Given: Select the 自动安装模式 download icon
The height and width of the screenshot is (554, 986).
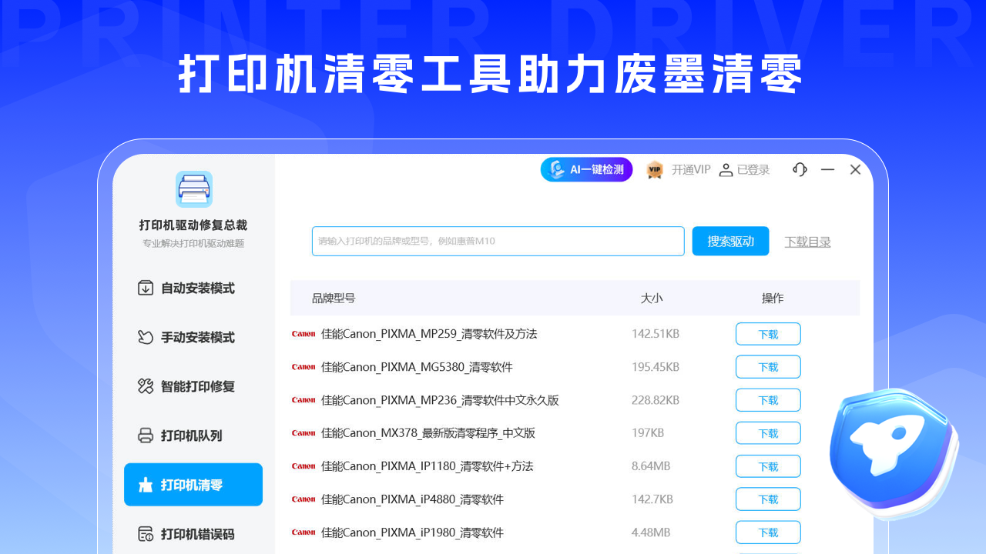Looking at the screenshot, I should click(x=146, y=288).
